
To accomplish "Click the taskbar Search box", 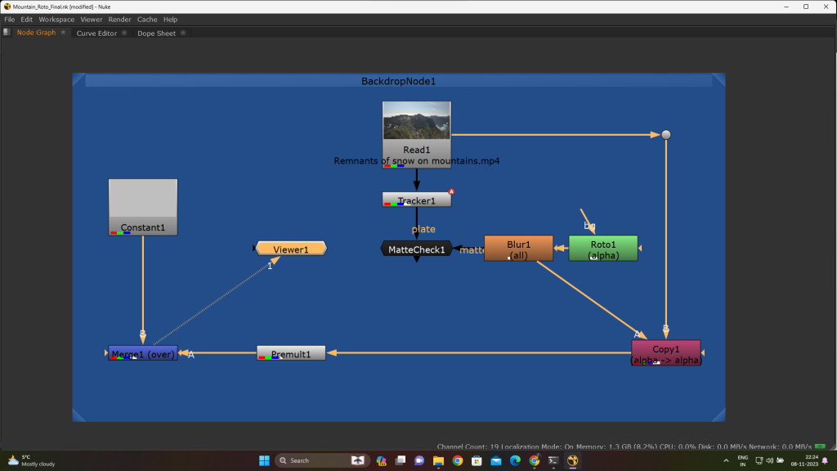I will click(x=322, y=460).
